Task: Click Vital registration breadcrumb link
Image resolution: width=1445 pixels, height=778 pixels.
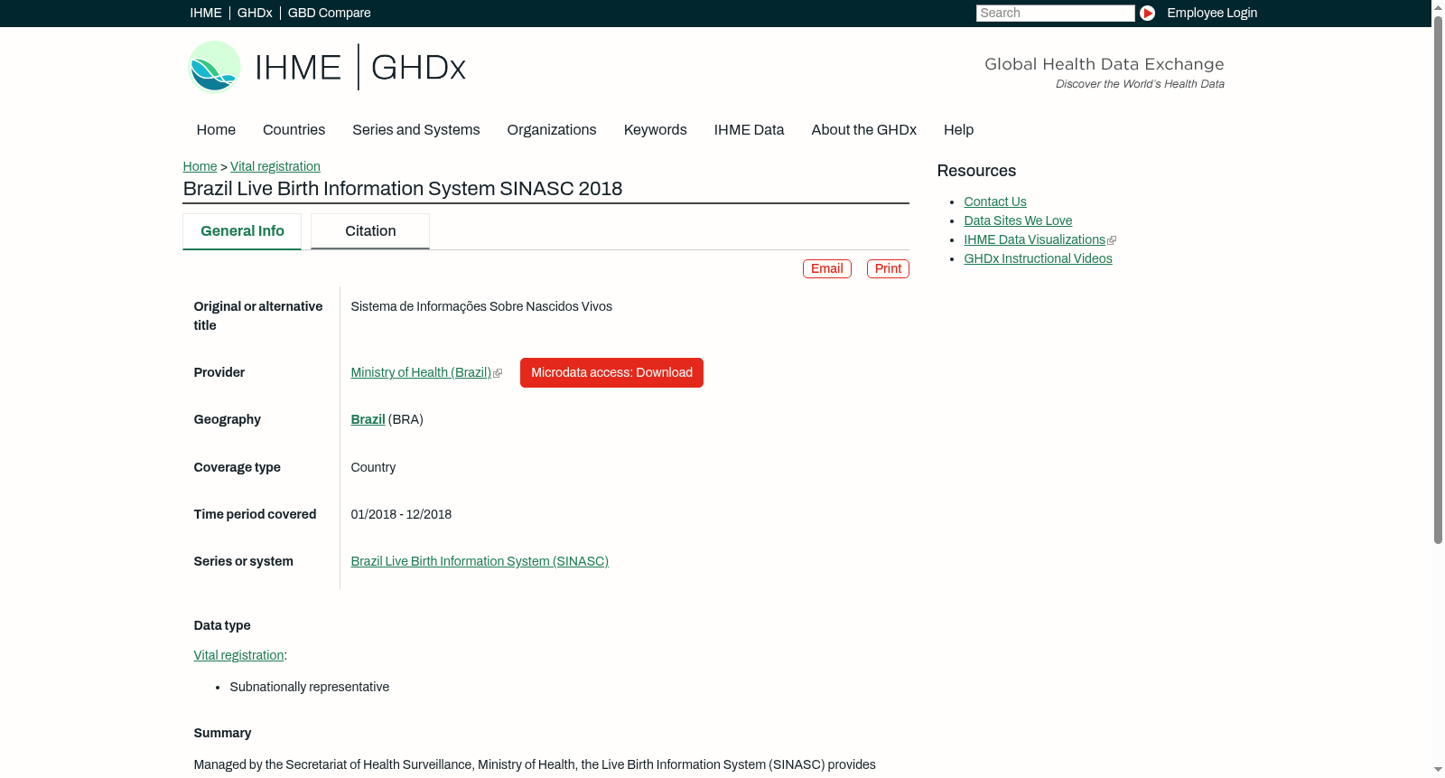Action: (275, 166)
